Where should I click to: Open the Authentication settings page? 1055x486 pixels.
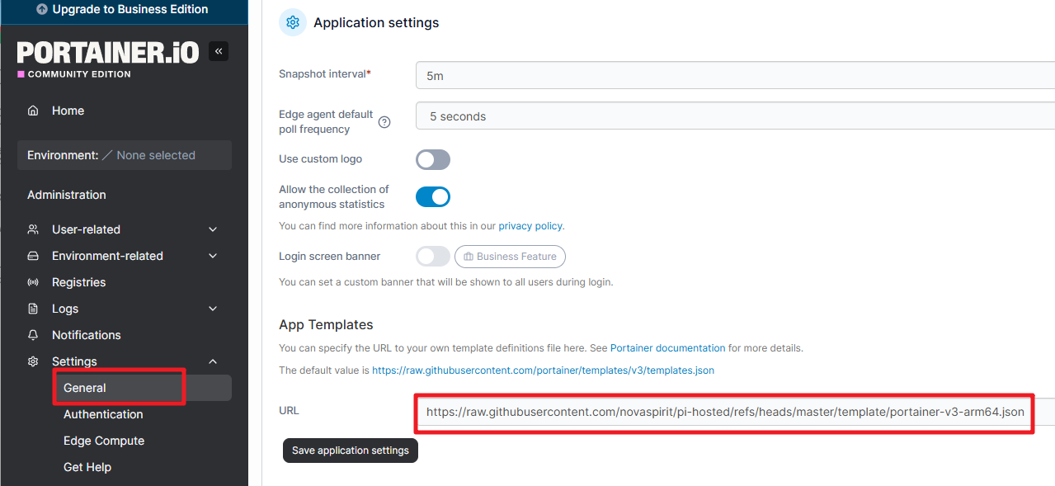[103, 414]
